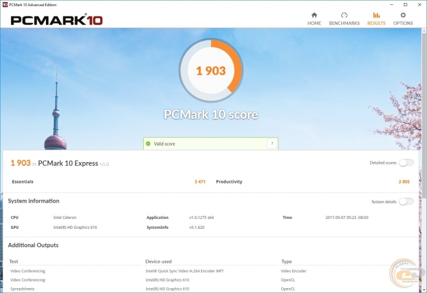Click the Type column header
Image resolution: width=427 pixels, height=293 pixels.
(x=286, y=261)
